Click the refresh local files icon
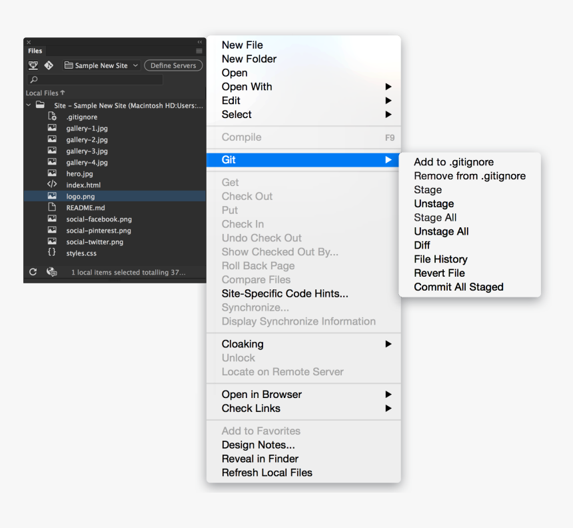Image resolution: width=573 pixels, height=528 pixels. tap(33, 272)
